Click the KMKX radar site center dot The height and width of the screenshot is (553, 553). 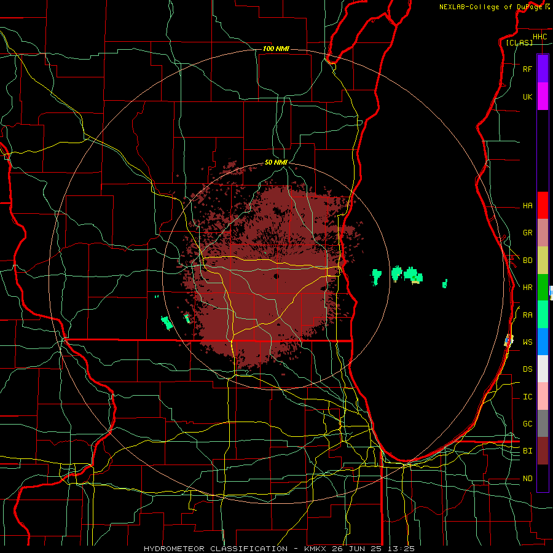click(276, 276)
